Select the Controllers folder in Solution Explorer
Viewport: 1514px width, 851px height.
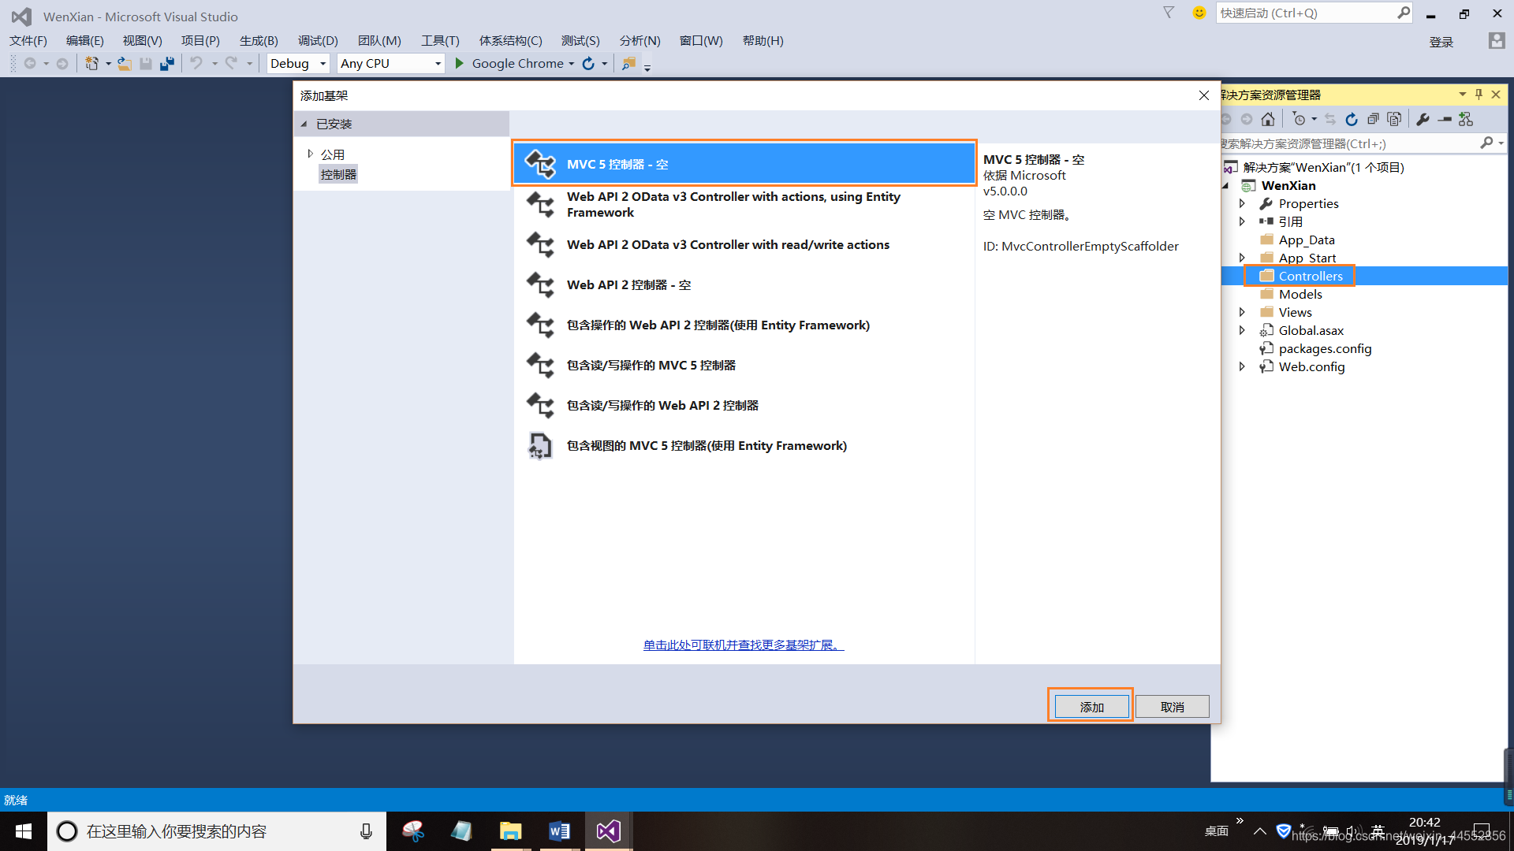click(1310, 276)
